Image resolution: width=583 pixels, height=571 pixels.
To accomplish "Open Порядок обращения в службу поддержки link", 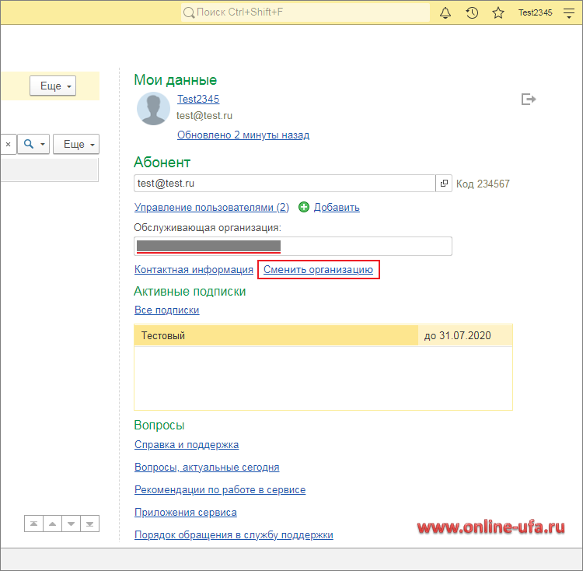I will click(x=234, y=534).
